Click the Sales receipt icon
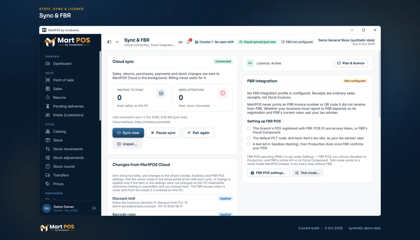 [48, 89]
